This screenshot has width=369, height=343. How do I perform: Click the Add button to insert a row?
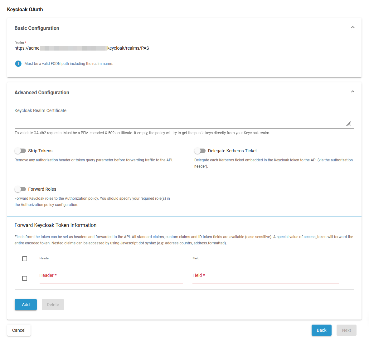pos(25,304)
